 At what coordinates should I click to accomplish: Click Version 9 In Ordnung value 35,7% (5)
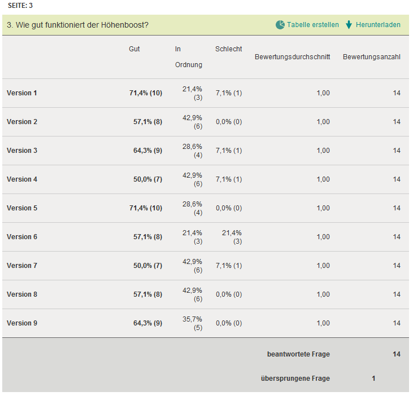(192, 323)
